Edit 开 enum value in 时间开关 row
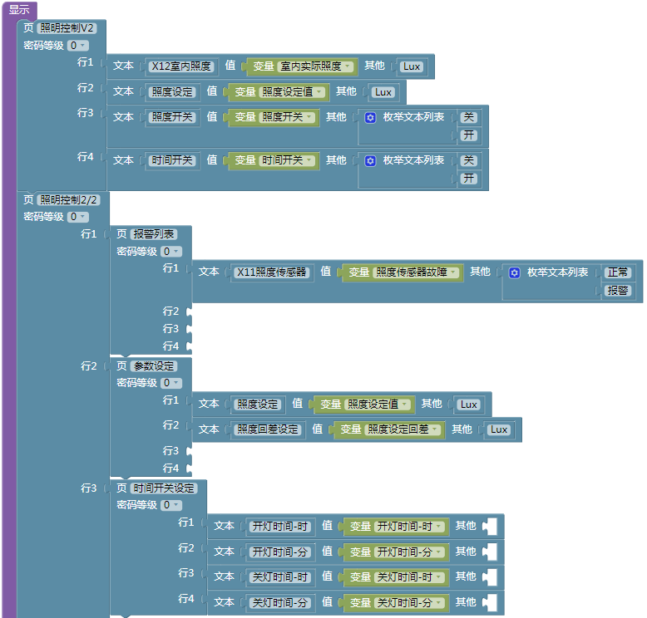The image size is (647, 618). [469, 178]
